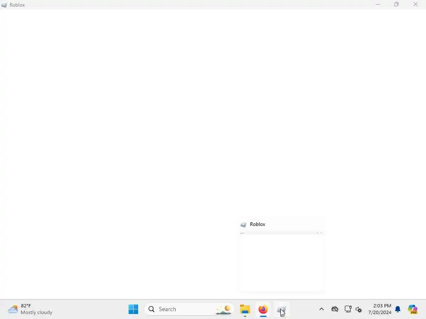
Task: Click the display connect tray icon
Action: point(348,309)
